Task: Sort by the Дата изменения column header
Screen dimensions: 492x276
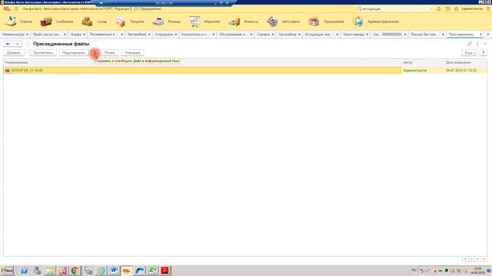Action: tap(466, 63)
